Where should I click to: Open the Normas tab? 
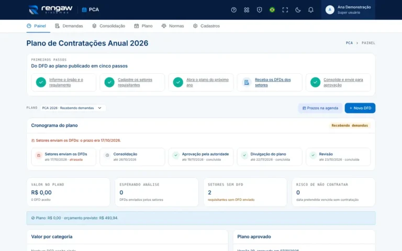(x=173, y=26)
